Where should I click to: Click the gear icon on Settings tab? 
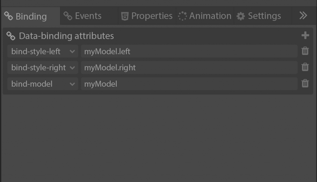[x=241, y=16]
